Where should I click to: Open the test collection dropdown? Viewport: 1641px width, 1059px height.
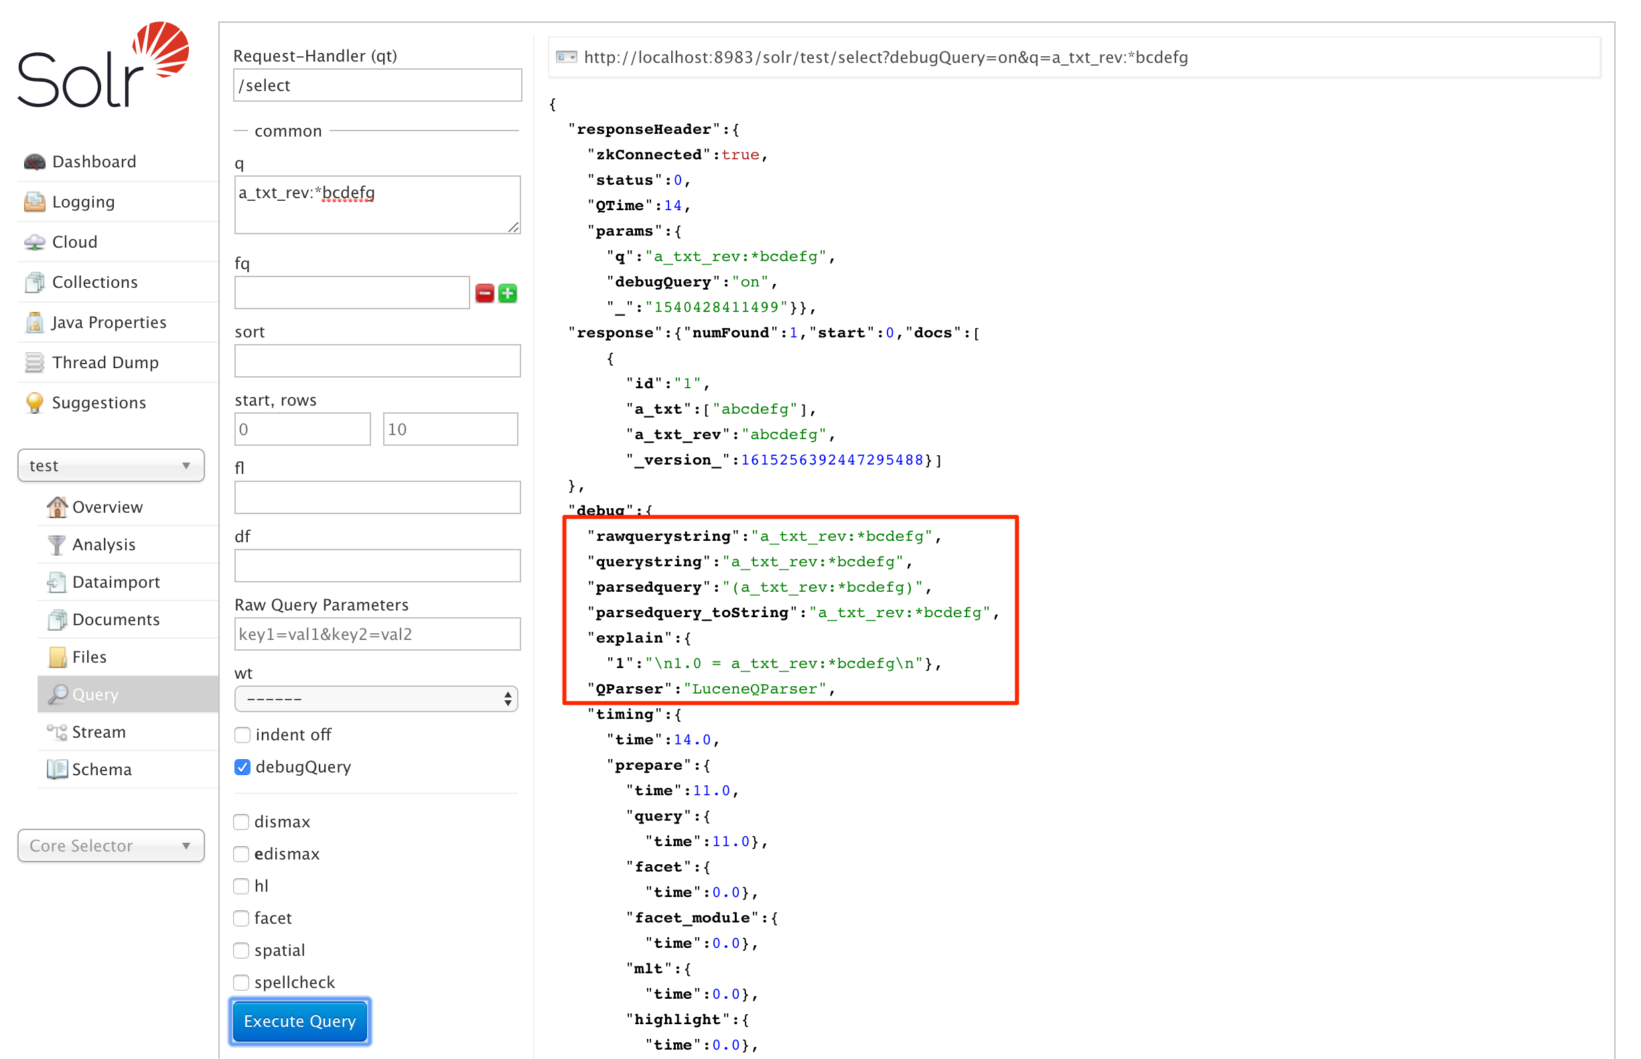pyautogui.click(x=111, y=465)
